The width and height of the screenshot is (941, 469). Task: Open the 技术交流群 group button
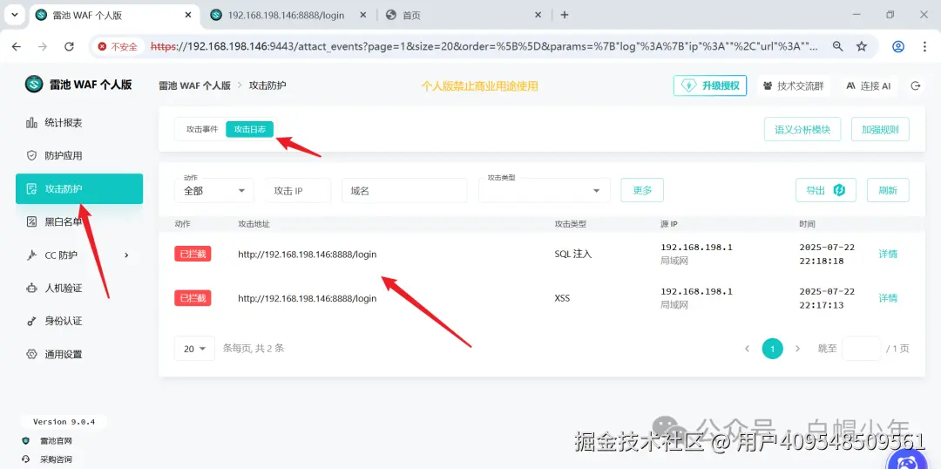(793, 86)
